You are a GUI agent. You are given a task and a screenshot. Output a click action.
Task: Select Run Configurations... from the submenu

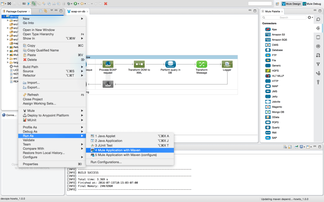[106, 162]
